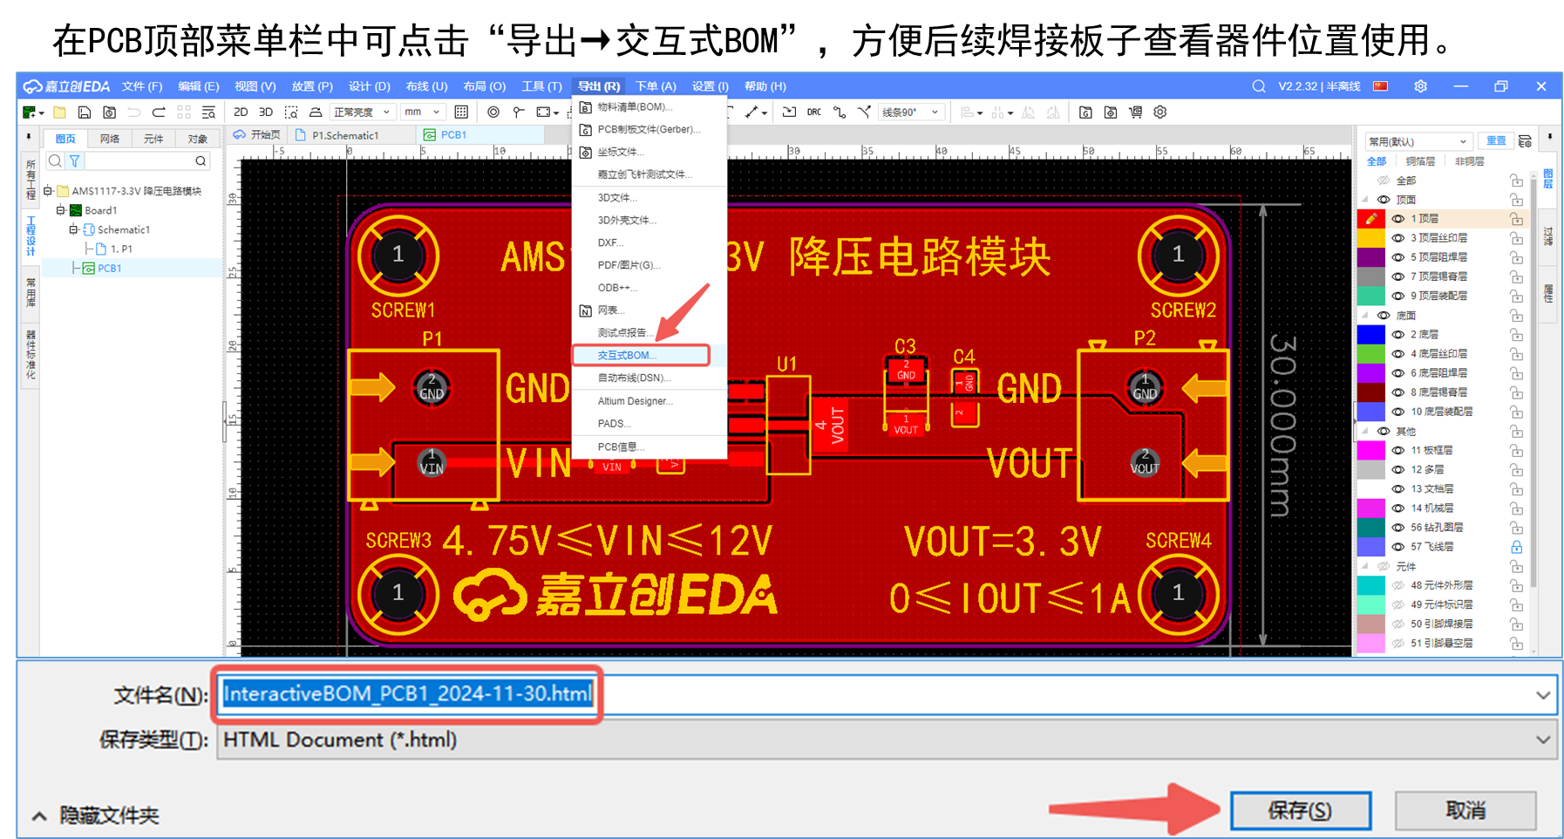This screenshot has width=1564, height=839.
Task: Open layer manager settings icon
Action: (1525, 141)
